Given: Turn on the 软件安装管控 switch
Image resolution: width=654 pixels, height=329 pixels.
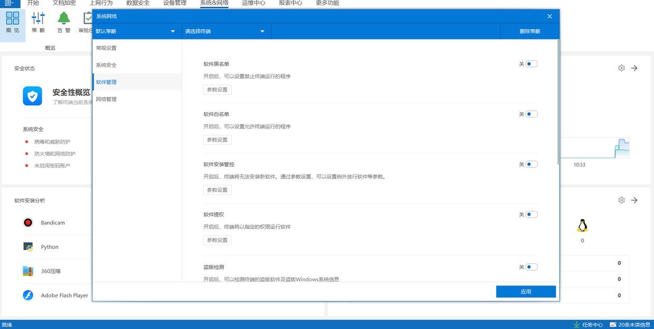Looking at the screenshot, I should pyautogui.click(x=531, y=164).
